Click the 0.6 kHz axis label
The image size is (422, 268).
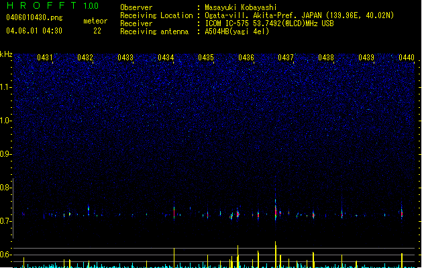click(x=5, y=255)
